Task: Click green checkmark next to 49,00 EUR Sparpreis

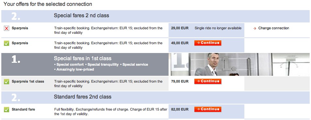Action: [7, 43]
